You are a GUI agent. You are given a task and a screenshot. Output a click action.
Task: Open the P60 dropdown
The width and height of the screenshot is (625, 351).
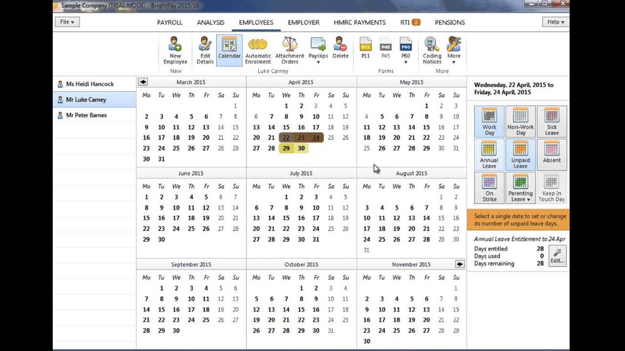point(406,50)
